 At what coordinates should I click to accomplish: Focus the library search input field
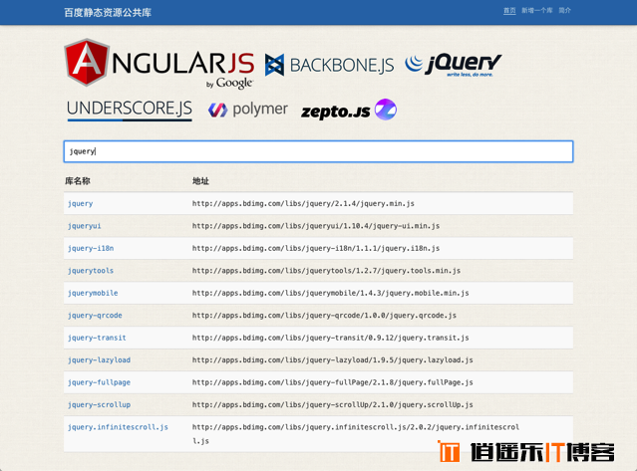[x=319, y=151]
